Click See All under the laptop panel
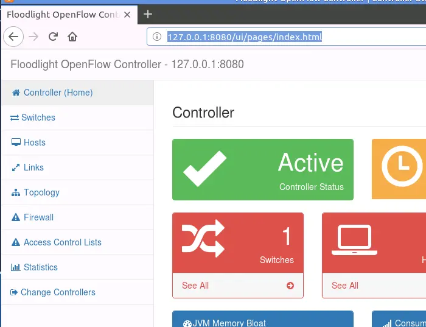The height and width of the screenshot is (327, 426). click(345, 286)
